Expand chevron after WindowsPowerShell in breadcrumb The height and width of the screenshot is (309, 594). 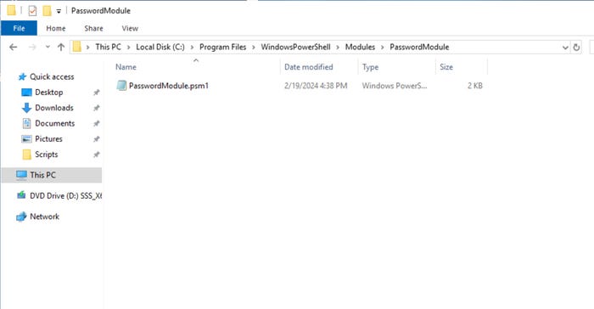(338, 48)
